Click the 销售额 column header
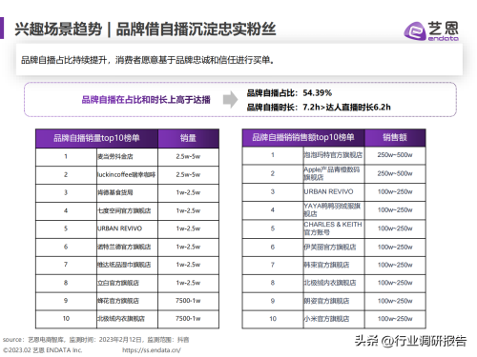 pos(395,137)
